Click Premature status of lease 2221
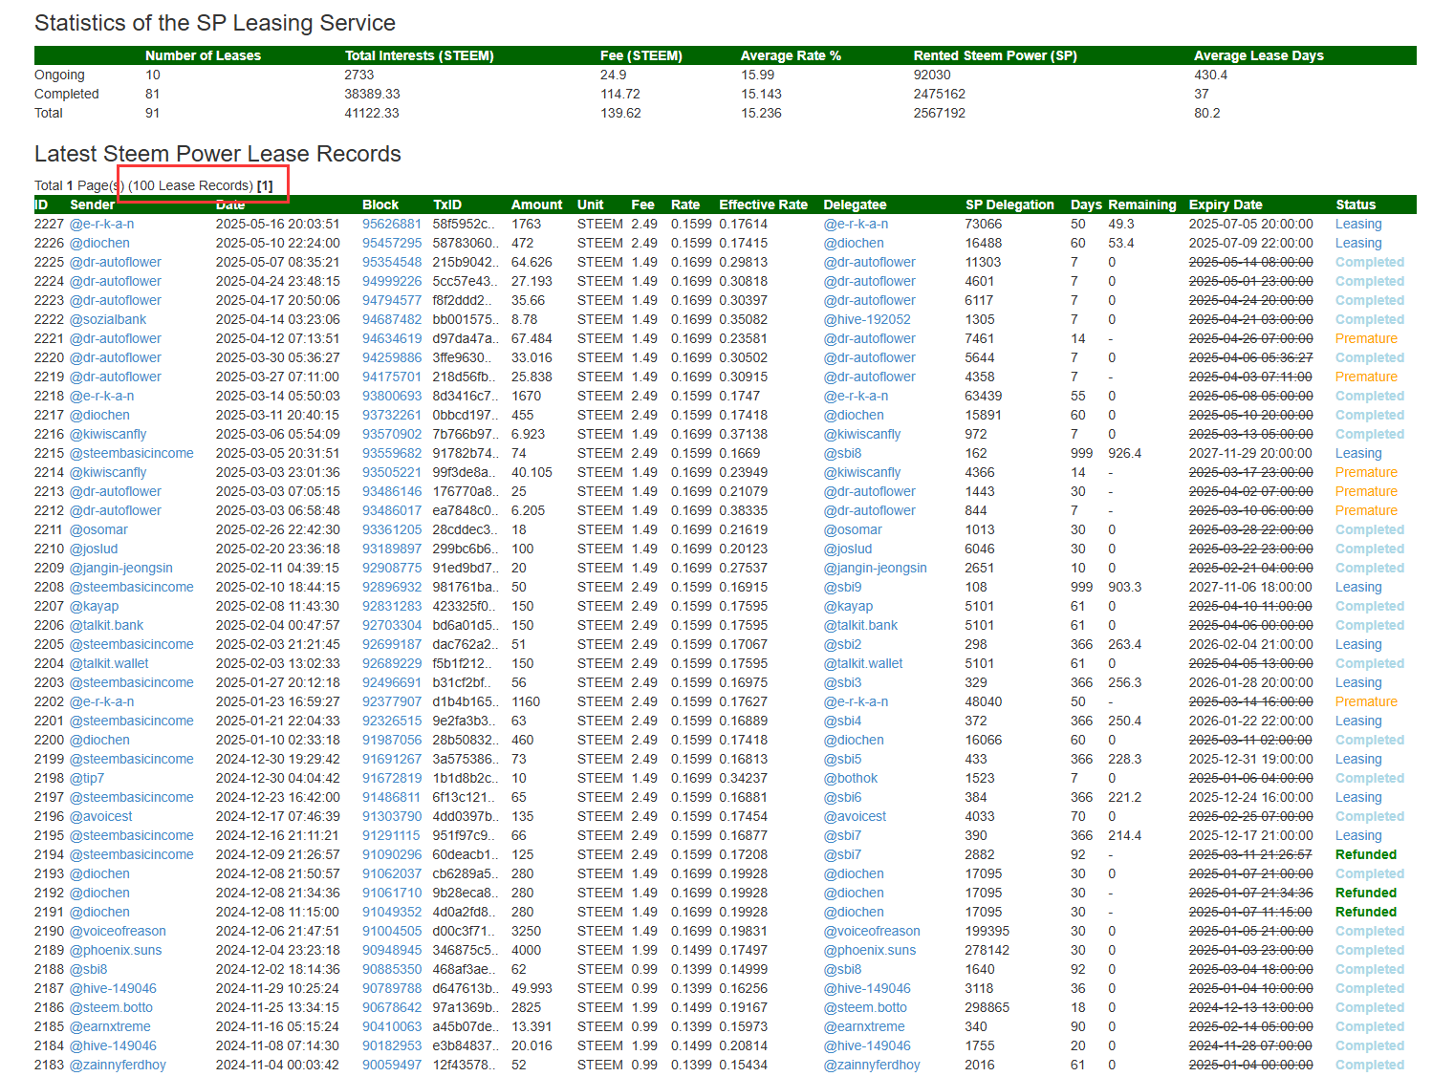This screenshot has height=1077, width=1454. click(x=1366, y=338)
